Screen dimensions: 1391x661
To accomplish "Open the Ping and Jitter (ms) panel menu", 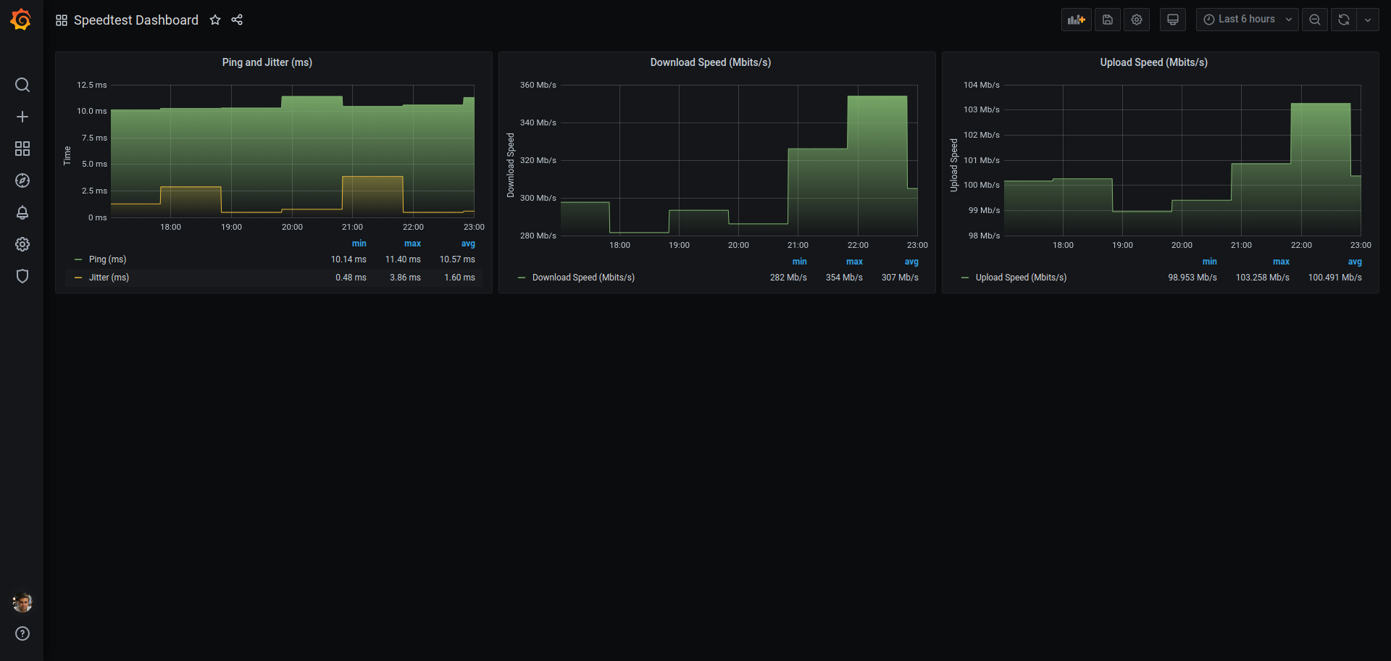I will pyautogui.click(x=267, y=62).
